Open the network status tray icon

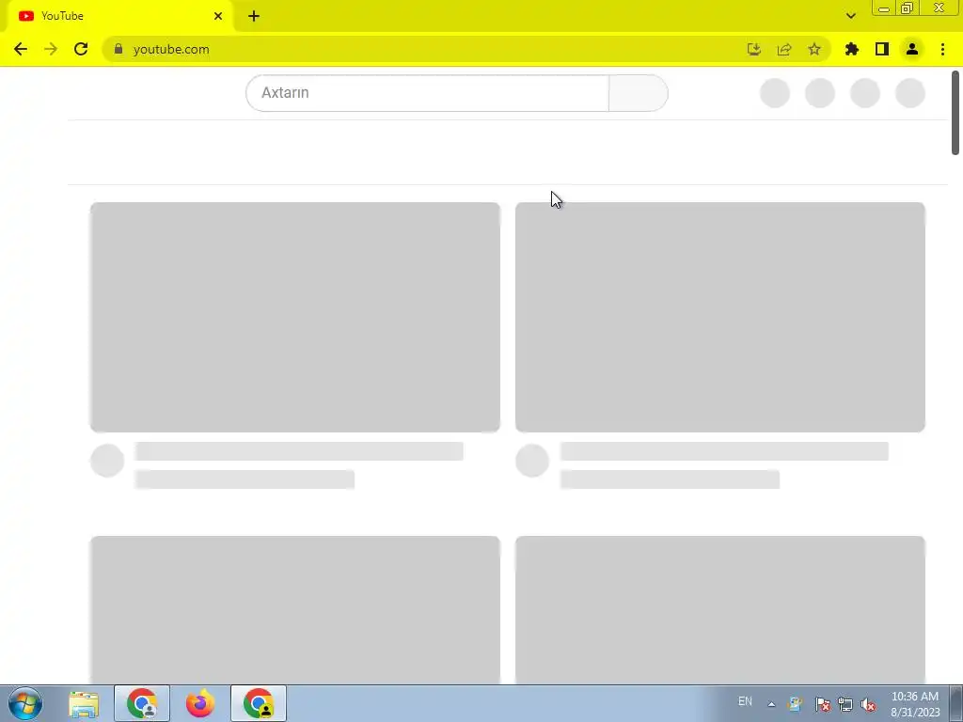[x=845, y=704]
